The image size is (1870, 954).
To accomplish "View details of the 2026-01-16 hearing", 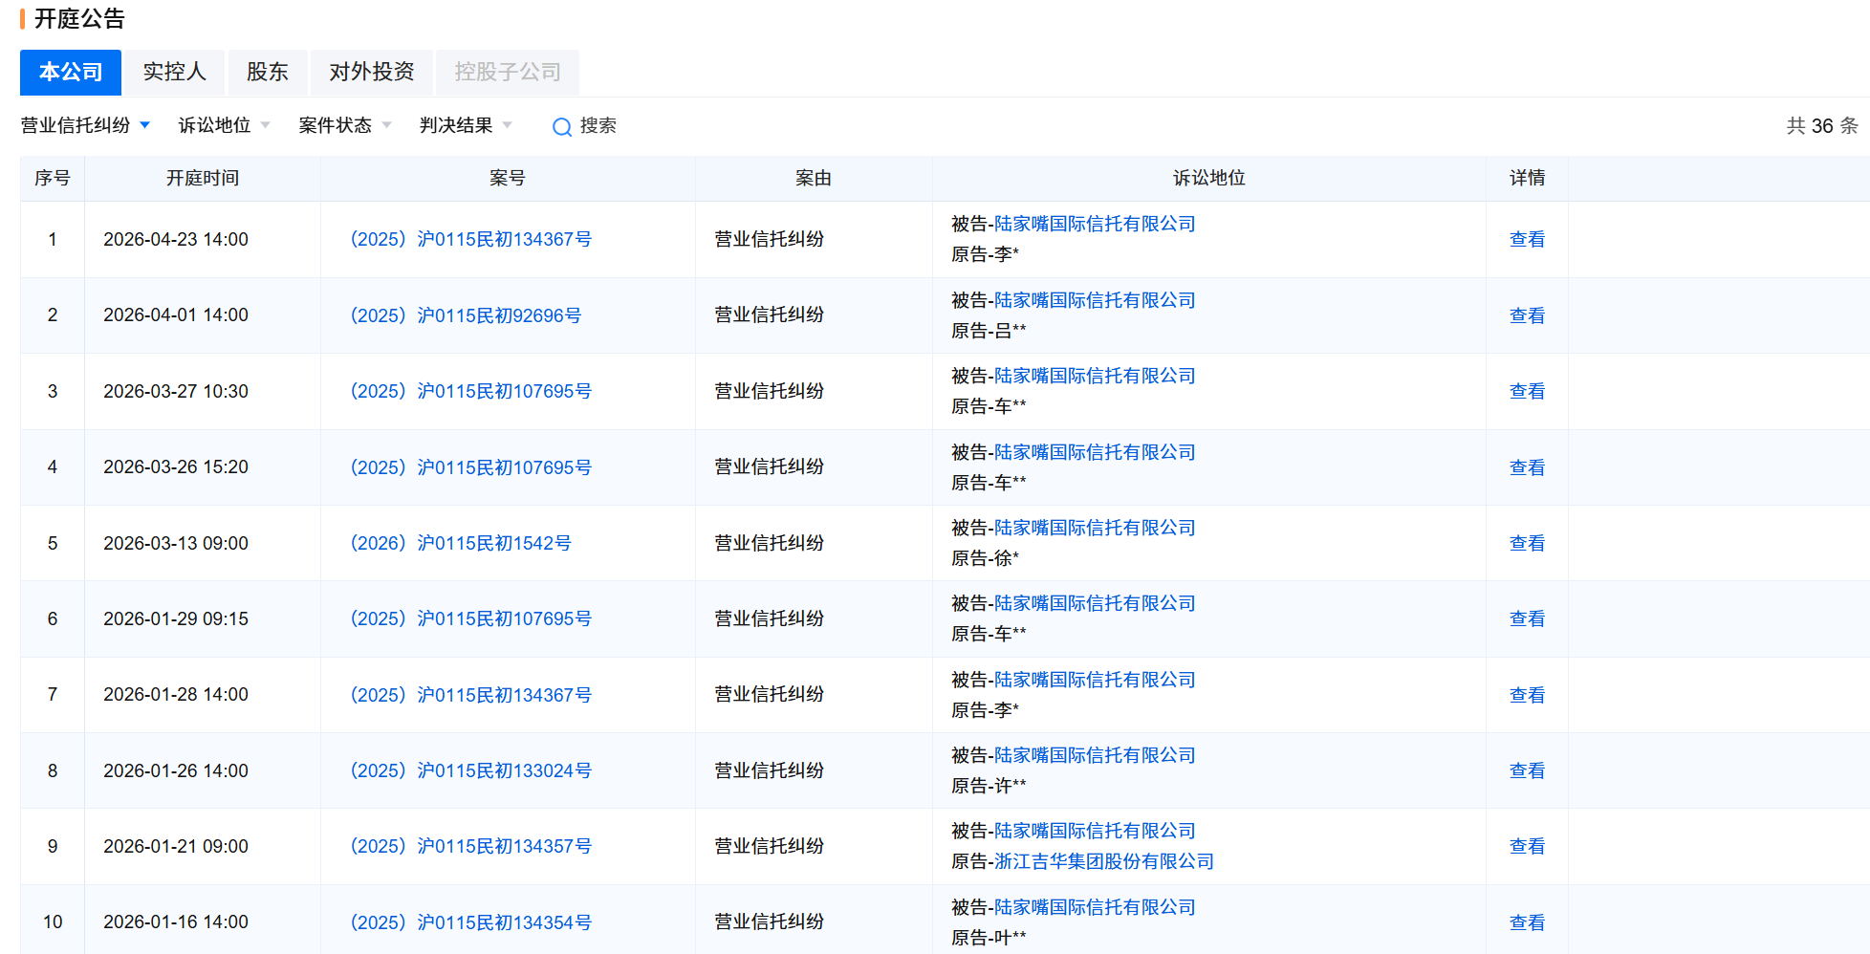I will 1527,922.
